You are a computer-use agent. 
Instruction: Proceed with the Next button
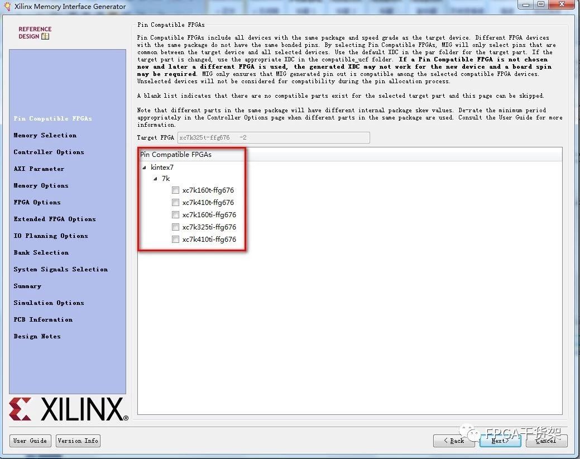[x=500, y=441]
